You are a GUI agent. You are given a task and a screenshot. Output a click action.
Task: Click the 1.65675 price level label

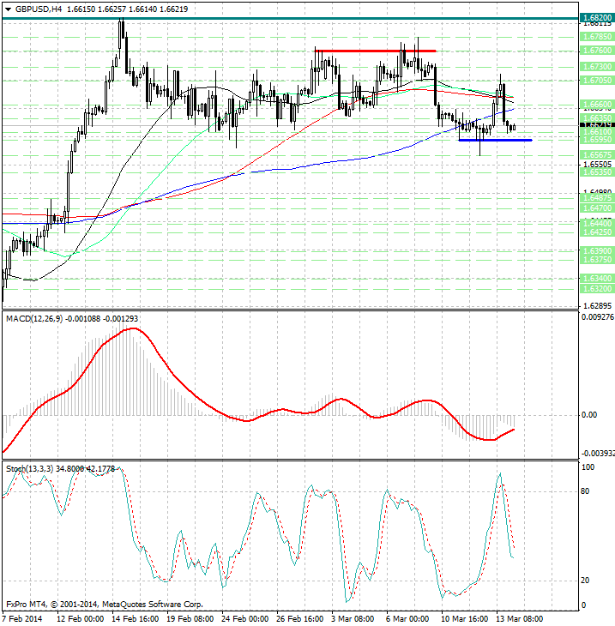click(597, 155)
